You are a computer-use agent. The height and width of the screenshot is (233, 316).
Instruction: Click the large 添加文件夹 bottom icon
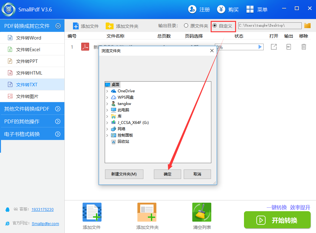click(147, 212)
